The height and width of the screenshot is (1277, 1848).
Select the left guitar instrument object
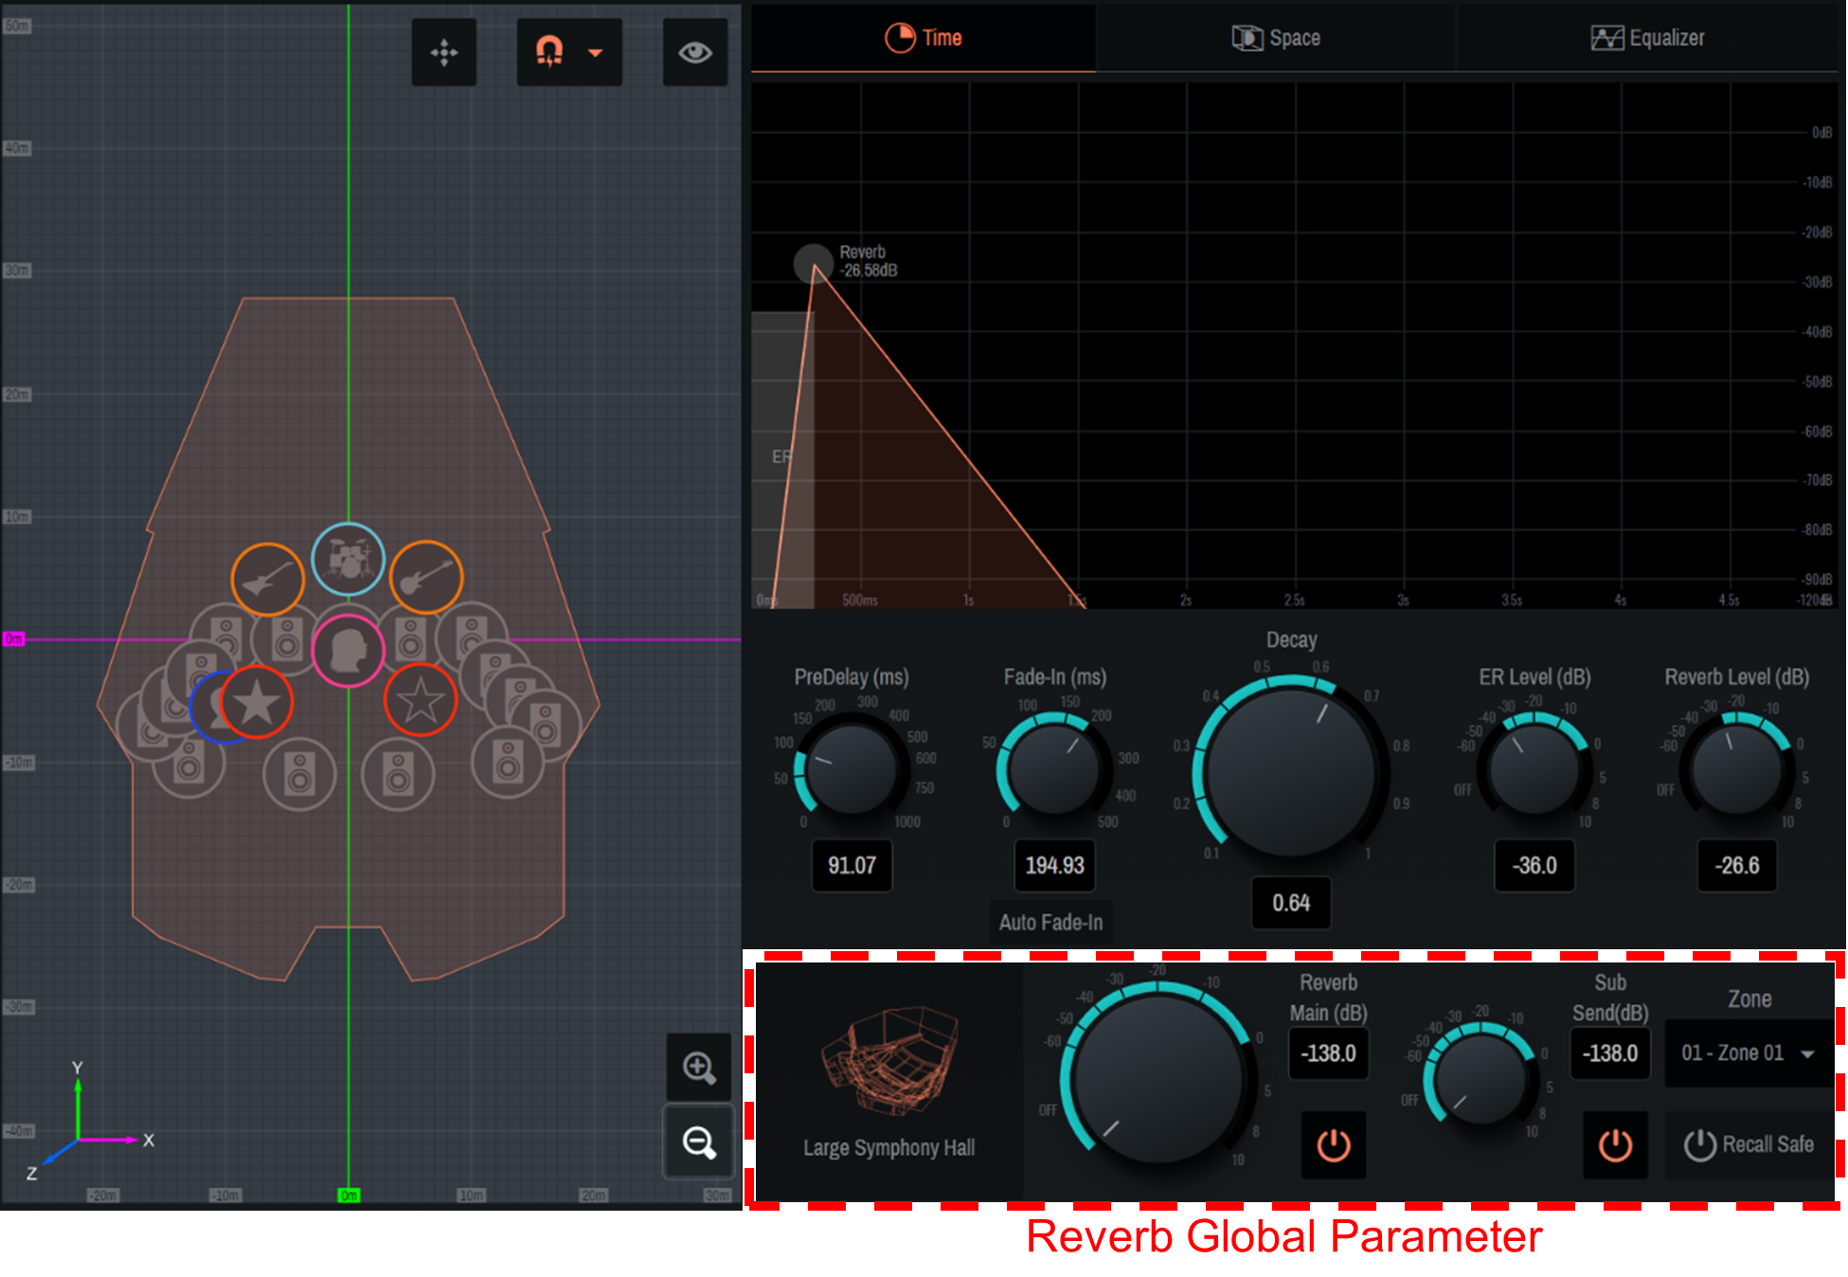[268, 579]
